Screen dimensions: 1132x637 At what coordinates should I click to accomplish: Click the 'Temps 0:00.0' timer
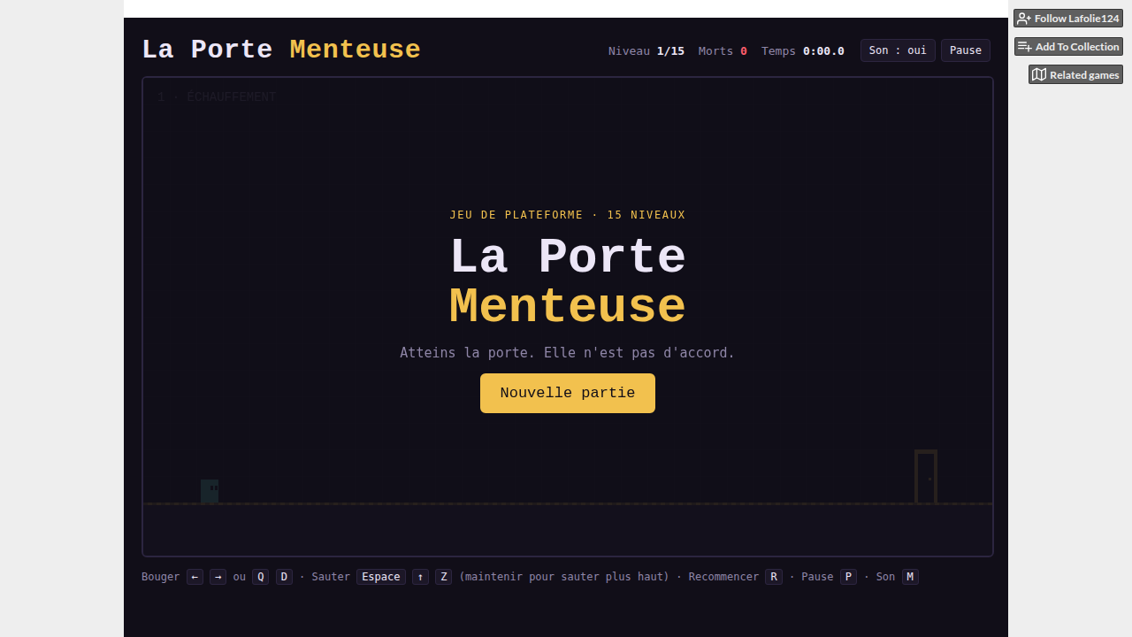pyautogui.click(x=803, y=51)
